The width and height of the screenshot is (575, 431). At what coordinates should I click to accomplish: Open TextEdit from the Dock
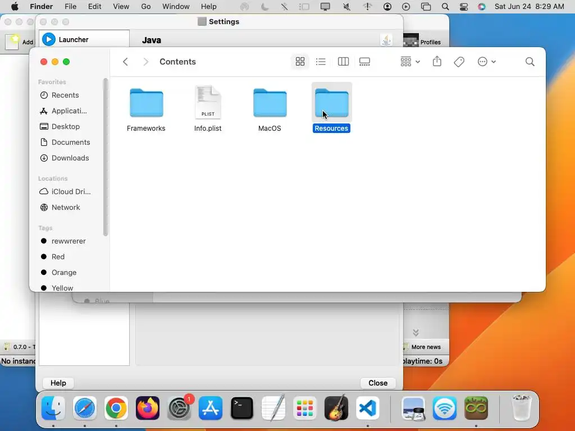[x=273, y=408]
